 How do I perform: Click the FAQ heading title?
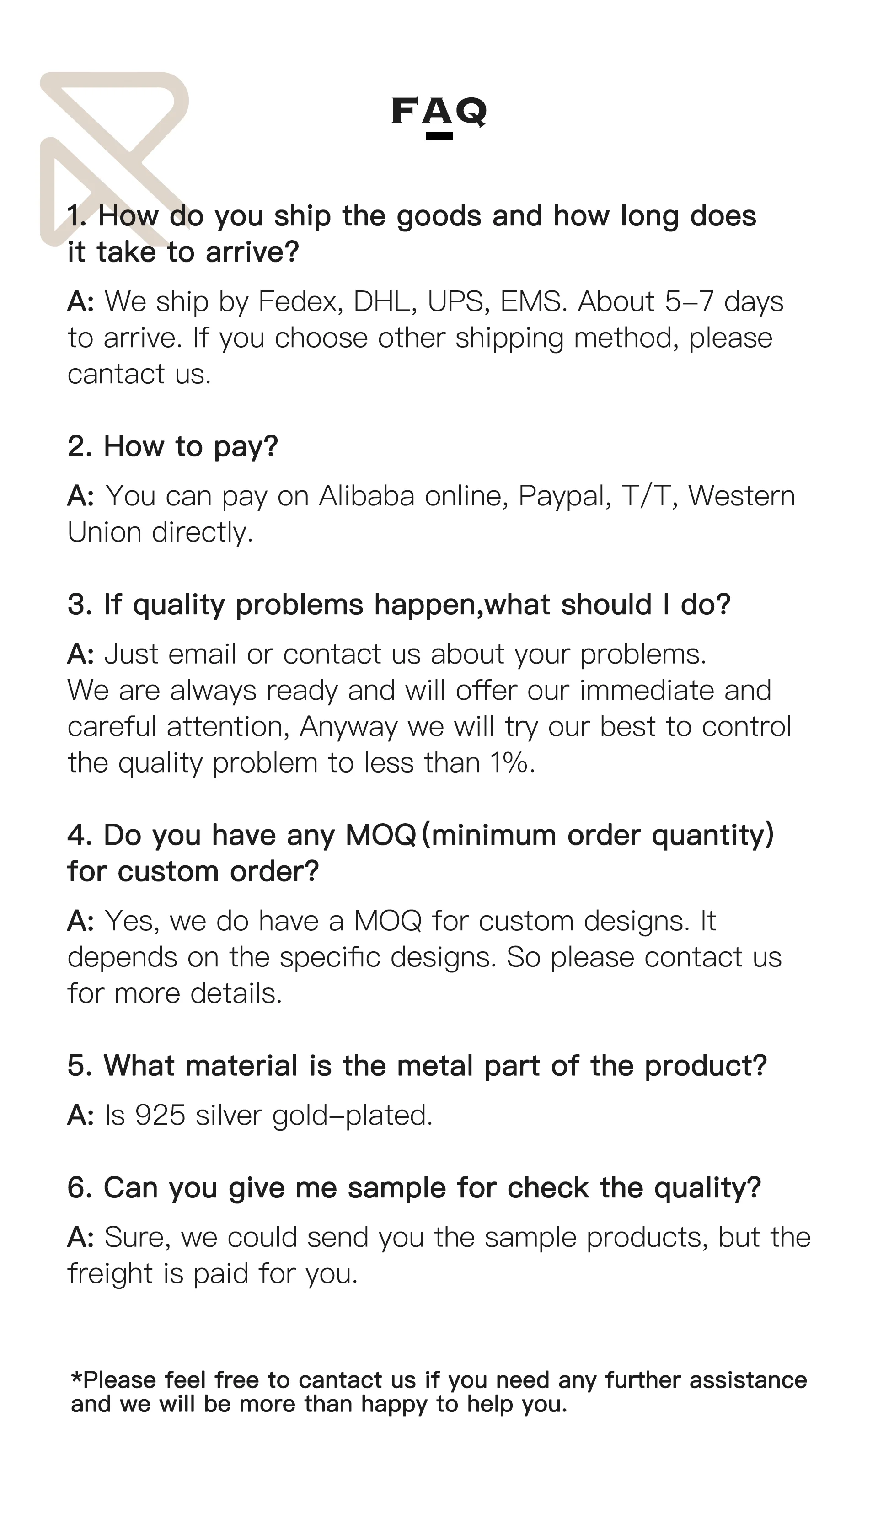(439, 111)
